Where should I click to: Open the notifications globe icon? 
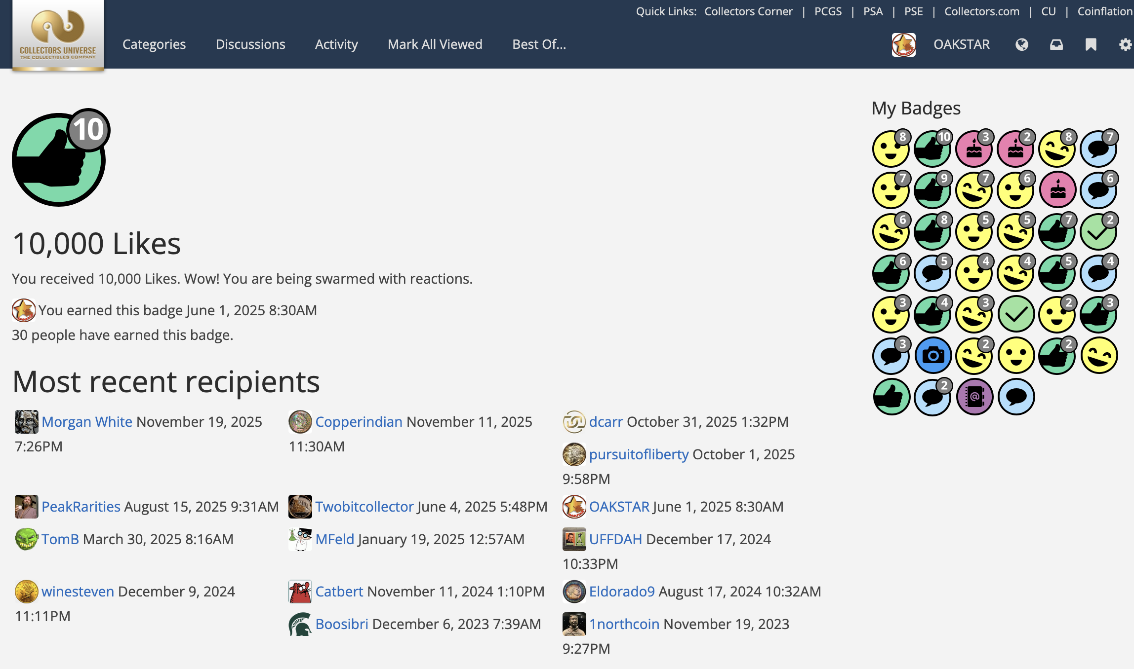(x=1022, y=45)
